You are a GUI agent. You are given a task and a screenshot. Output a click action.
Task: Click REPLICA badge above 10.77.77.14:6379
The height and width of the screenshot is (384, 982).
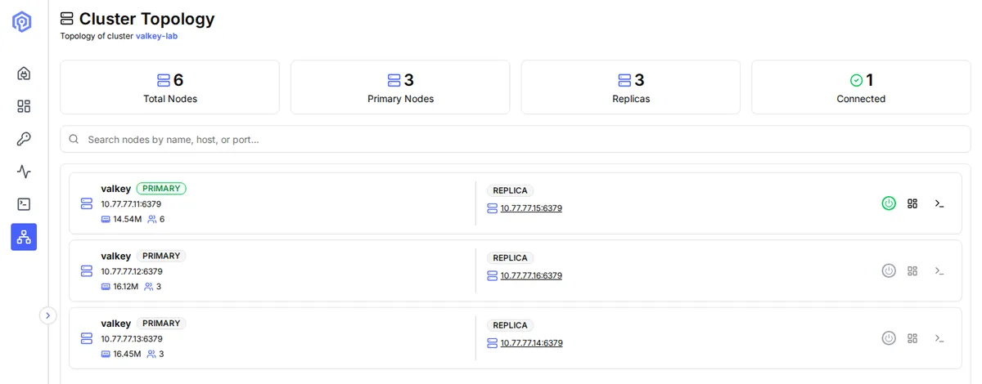(x=510, y=325)
